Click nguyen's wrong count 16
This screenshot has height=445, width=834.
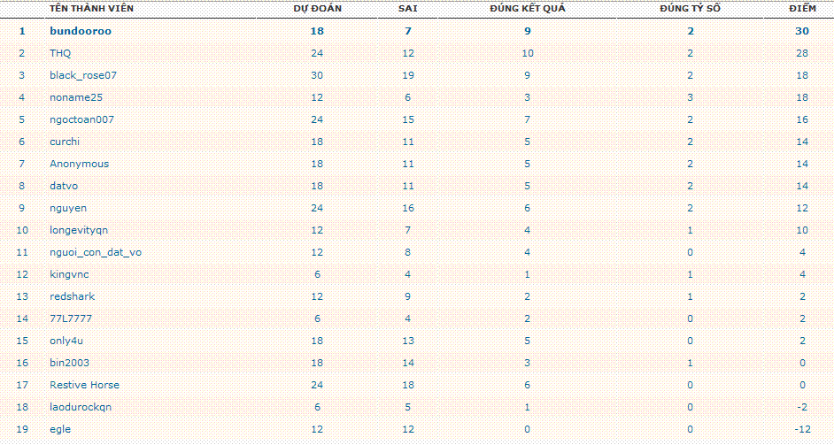[x=408, y=208]
